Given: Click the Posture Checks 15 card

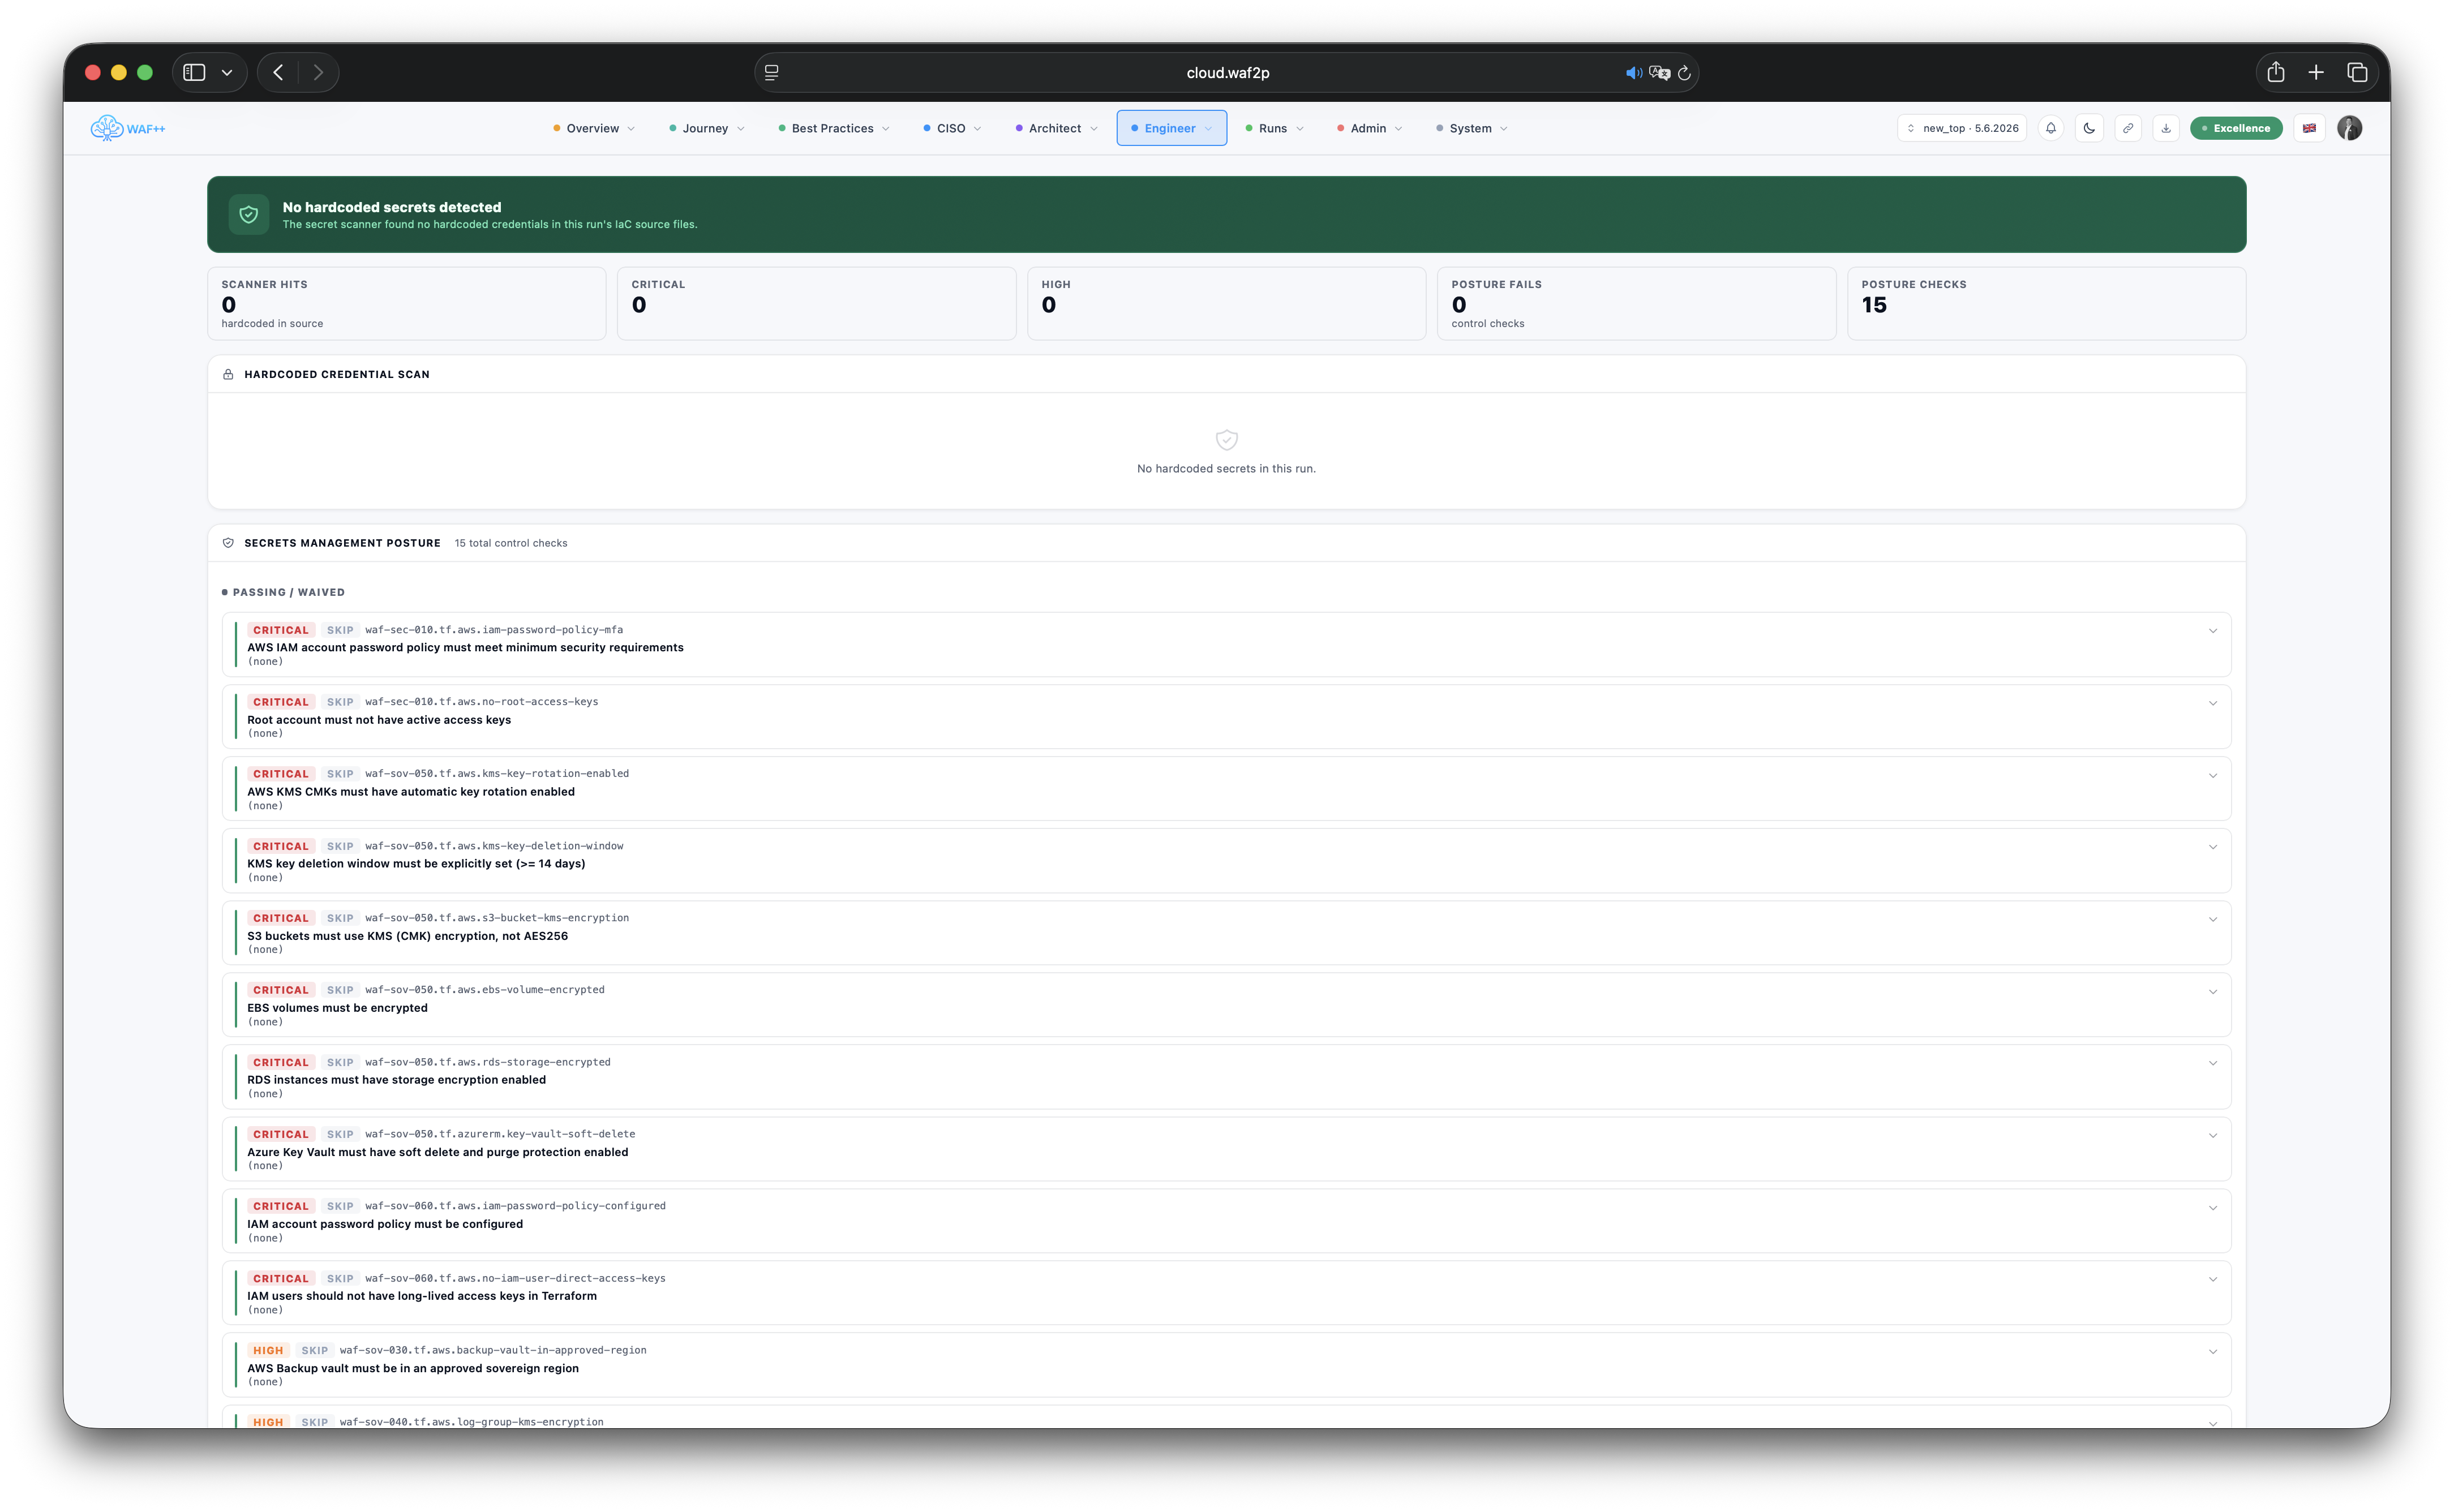Looking at the screenshot, I should 2046,303.
